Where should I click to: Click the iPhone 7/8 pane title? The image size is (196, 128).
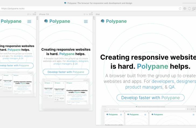(x=44, y=14)
